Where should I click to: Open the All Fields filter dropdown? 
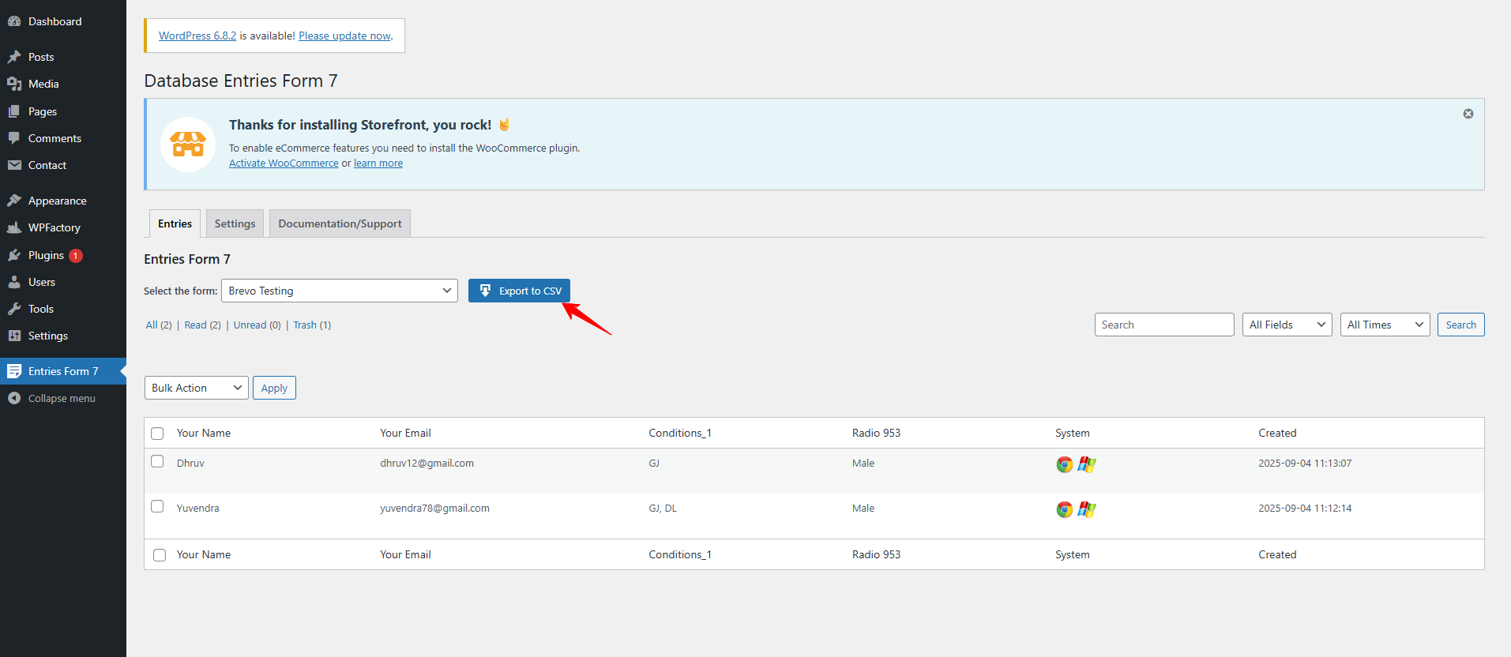[x=1286, y=325]
